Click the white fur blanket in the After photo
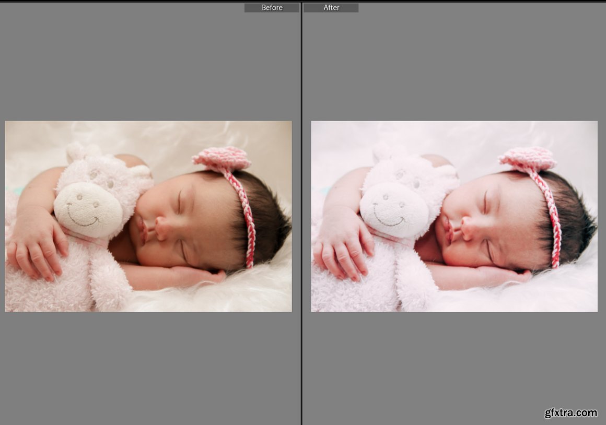Viewport: 606px width, 425px height. click(x=522, y=299)
